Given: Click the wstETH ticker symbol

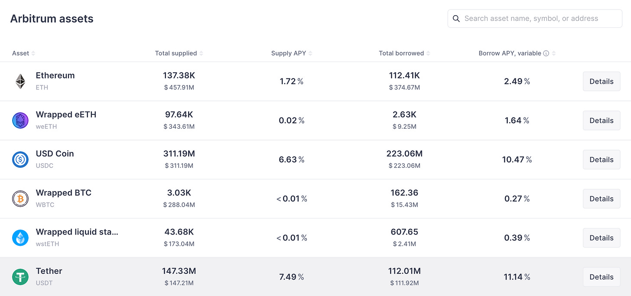Looking at the screenshot, I should [47, 244].
